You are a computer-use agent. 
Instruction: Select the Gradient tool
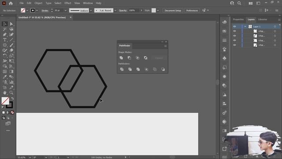pos(11,72)
